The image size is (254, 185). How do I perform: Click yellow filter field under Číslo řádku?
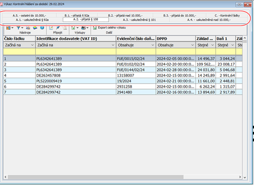[19, 51]
